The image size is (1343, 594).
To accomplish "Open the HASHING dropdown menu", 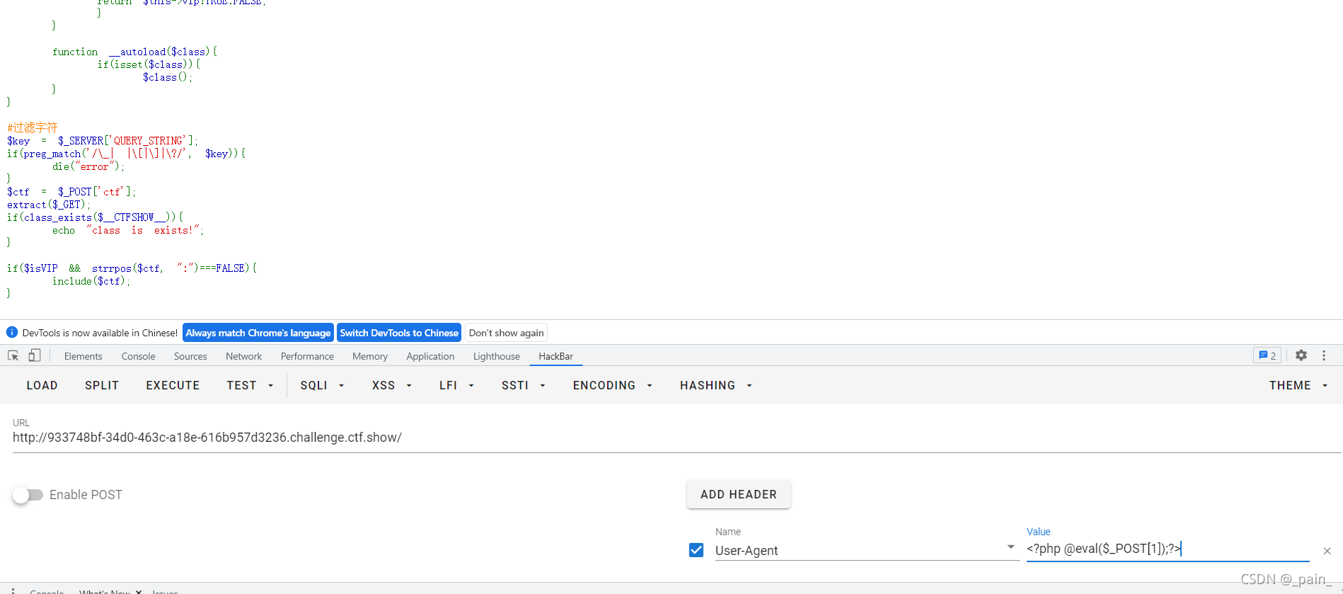I will click(715, 385).
